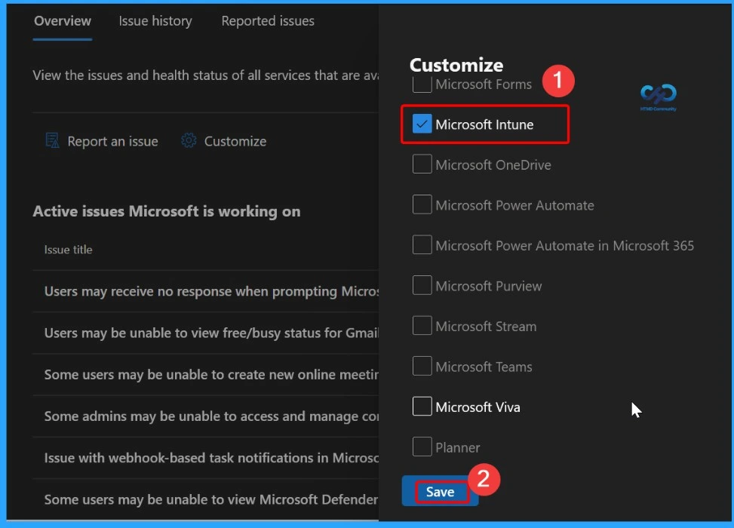Open the free/busy status for Gmail issue
The width and height of the screenshot is (734, 528).
(211, 333)
